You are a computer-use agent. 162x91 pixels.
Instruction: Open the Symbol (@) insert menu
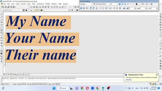124,8
